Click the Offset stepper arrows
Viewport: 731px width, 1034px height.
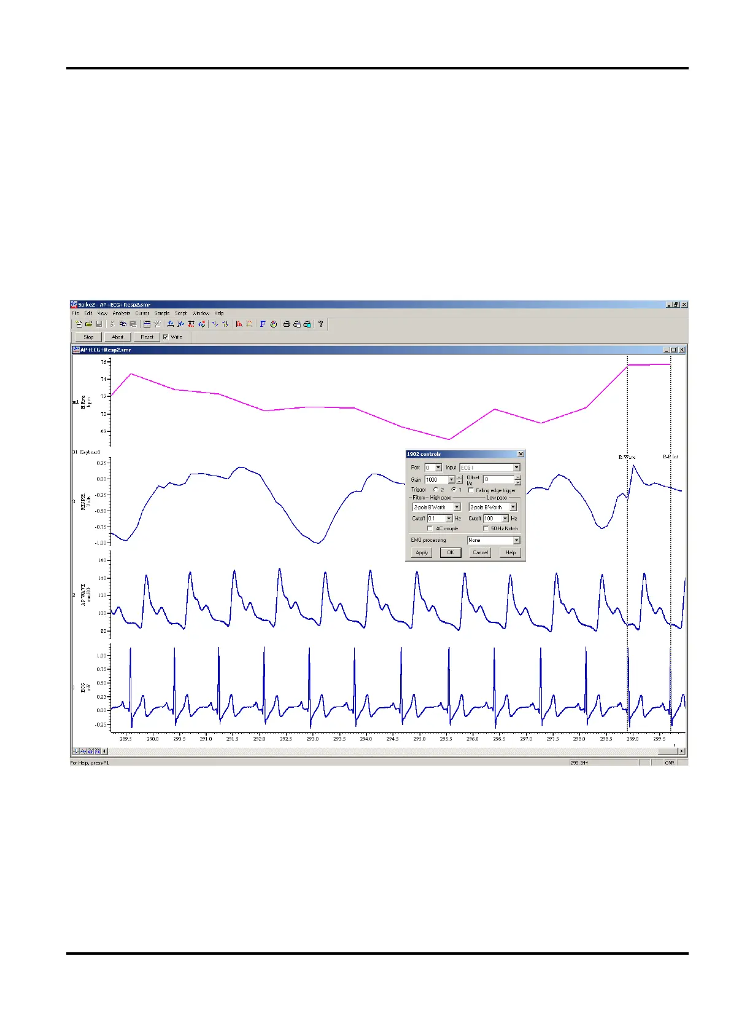tap(518, 480)
